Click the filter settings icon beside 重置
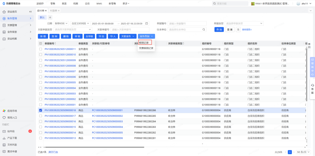The image size is (315, 156). tap(238, 30)
